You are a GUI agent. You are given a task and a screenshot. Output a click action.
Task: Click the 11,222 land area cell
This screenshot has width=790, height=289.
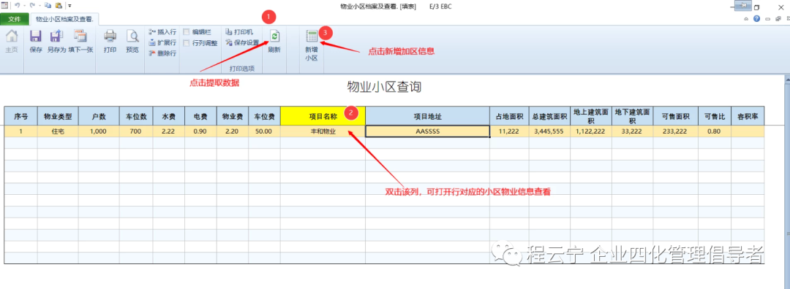coord(509,131)
